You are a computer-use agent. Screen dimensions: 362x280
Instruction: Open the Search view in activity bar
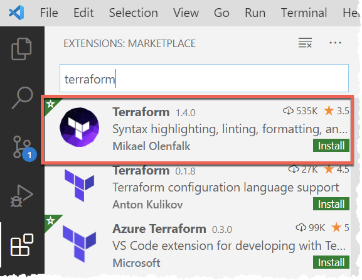[x=23, y=98]
